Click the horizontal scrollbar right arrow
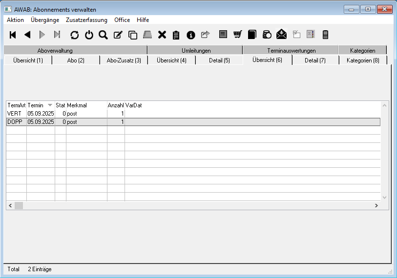The image size is (397, 278). pos(376,206)
